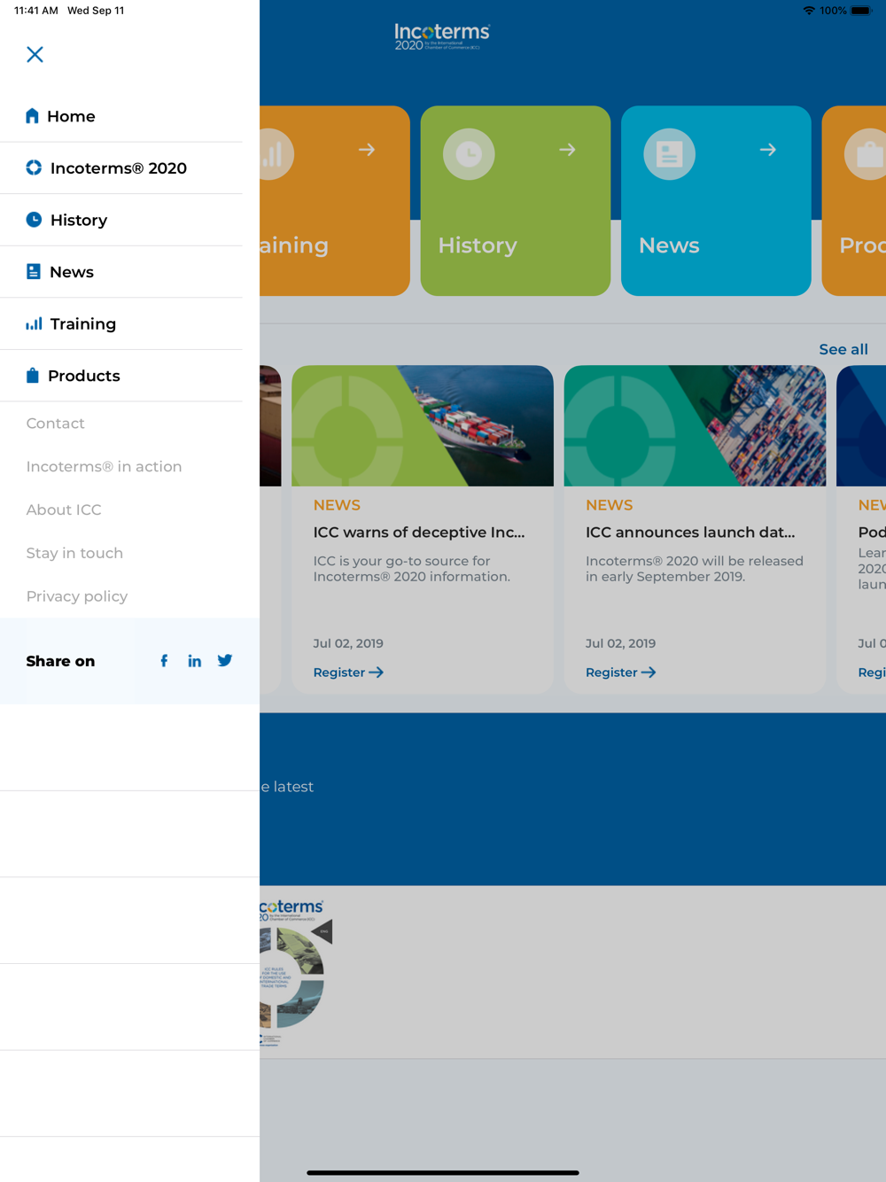Open History from the side menu
This screenshot has width=886, height=1182.
(x=121, y=220)
